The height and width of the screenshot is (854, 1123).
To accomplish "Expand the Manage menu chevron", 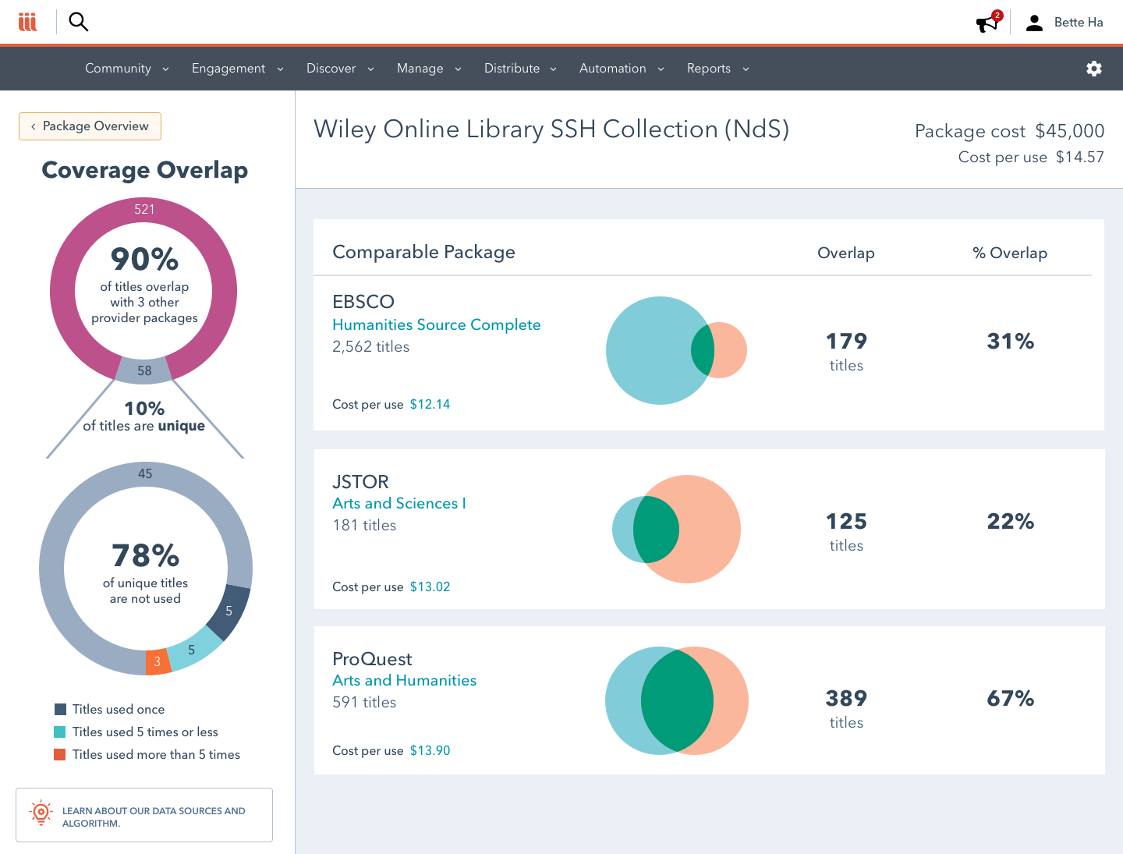I will (458, 69).
